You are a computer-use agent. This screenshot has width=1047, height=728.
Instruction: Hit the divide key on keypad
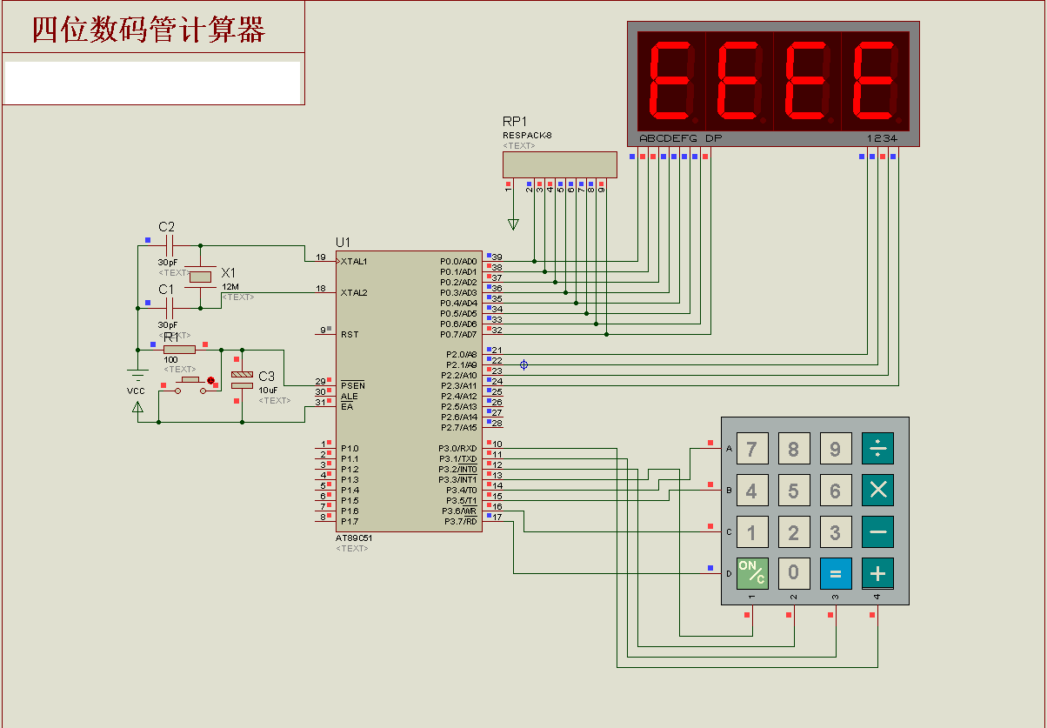[878, 449]
